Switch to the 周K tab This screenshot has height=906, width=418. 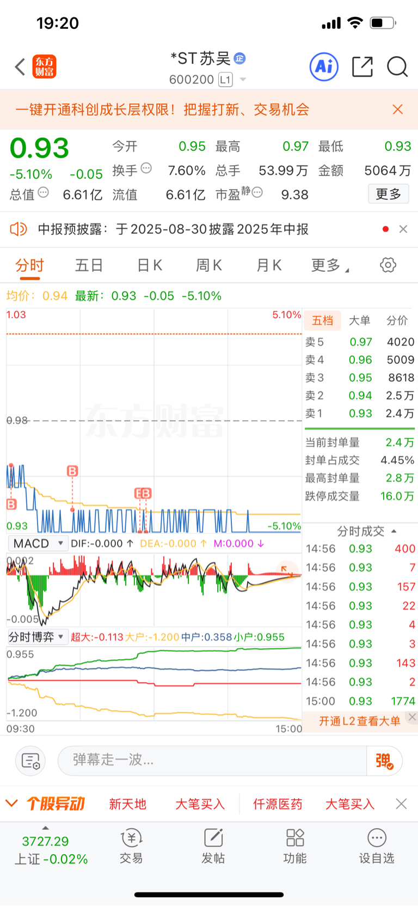(209, 265)
